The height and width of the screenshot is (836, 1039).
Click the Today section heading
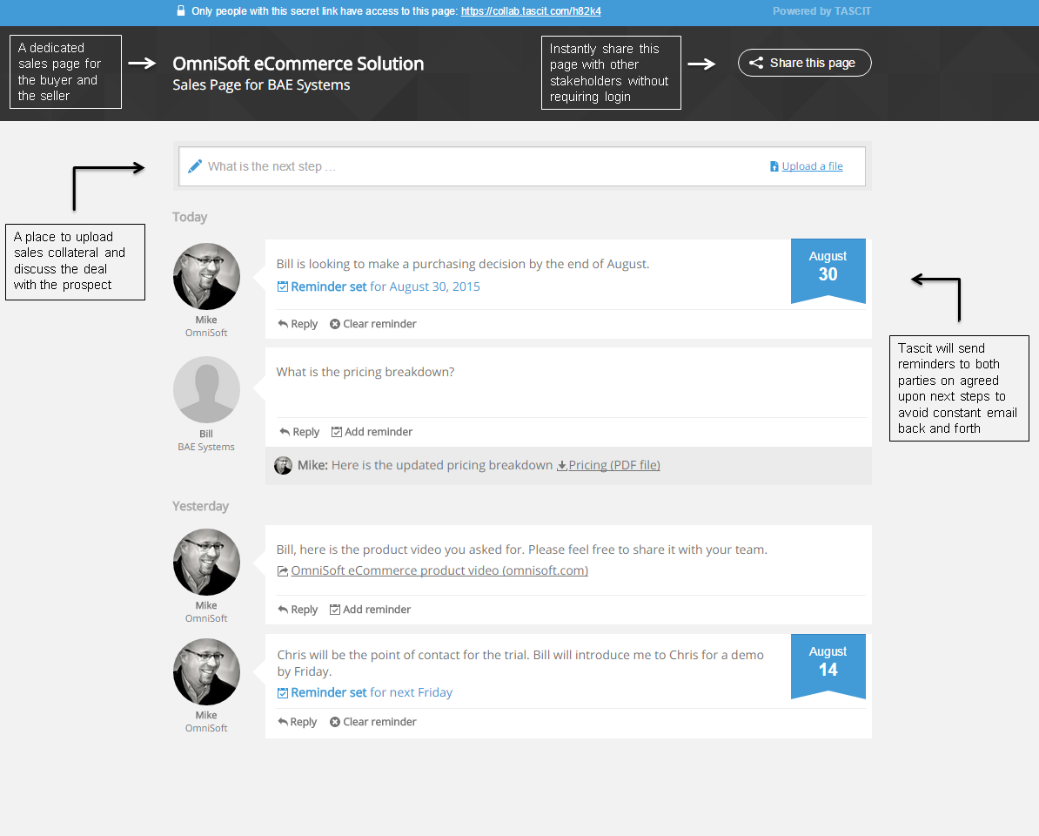click(190, 217)
